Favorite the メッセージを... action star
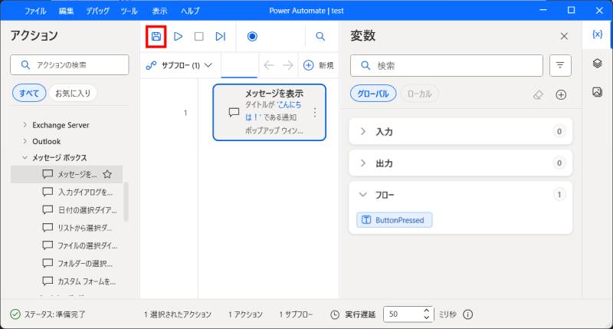Image resolution: width=613 pixels, height=329 pixels. [107, 175]
